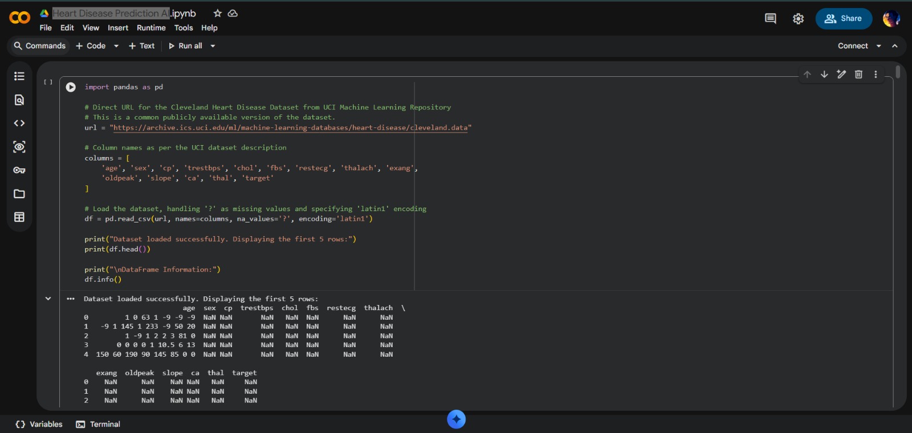This screenshot has height=433, width=912.
Task: Open the Code snippets sidebar icon
Action: (x=19, y=123)
